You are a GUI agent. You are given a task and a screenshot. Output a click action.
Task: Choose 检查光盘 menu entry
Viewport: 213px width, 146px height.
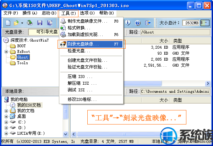[91, 51]
